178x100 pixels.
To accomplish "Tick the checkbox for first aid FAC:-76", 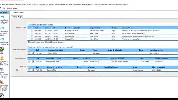I will (29, 70).
